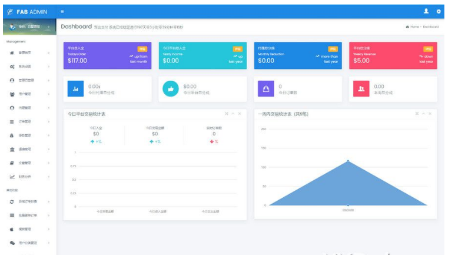Click the Home breadcrumb link

pos(414,27)
